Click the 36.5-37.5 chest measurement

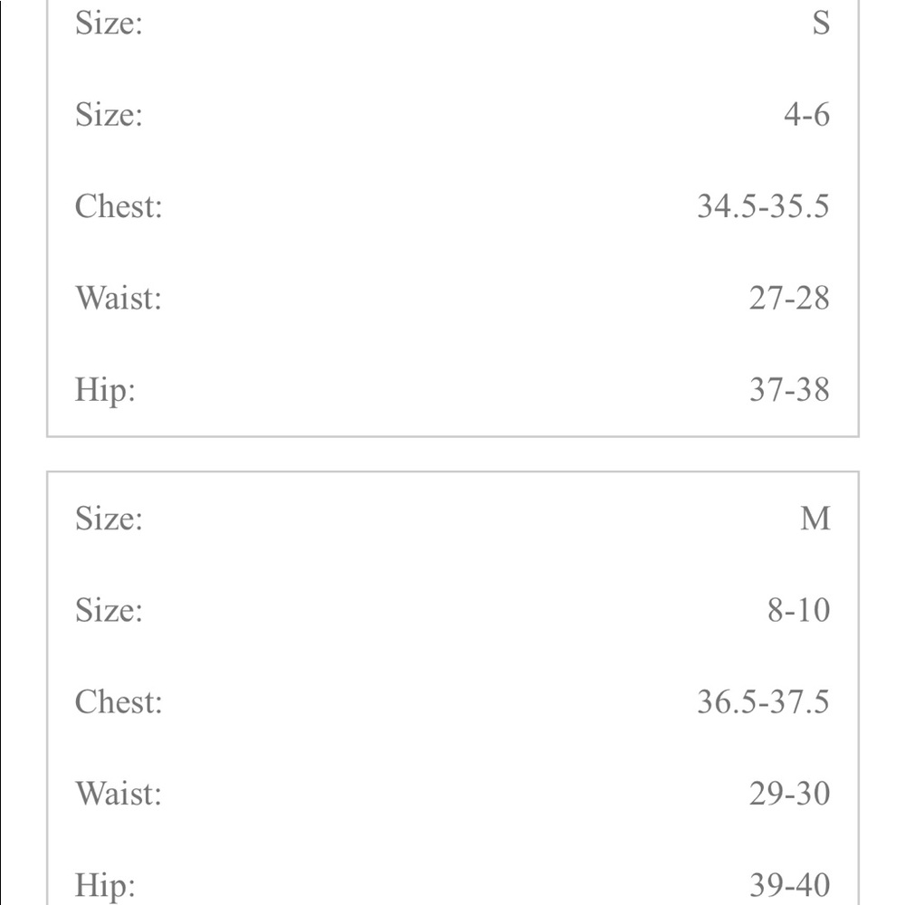[763, 702]
